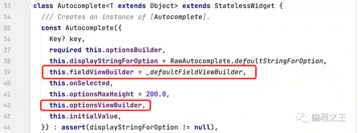
Task: Click fieldViewBuilder parameter on line 39
Action: (102, 72)
